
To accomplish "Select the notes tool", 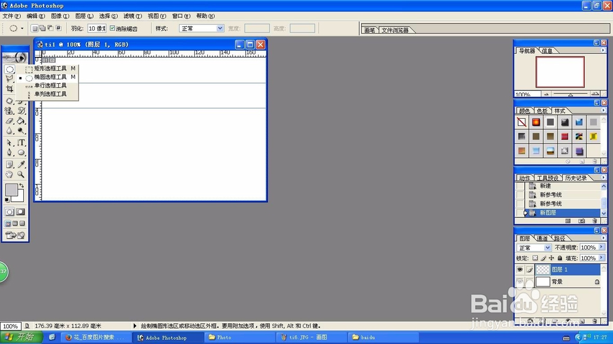I will pyautogui.click(x=9, y=165).
